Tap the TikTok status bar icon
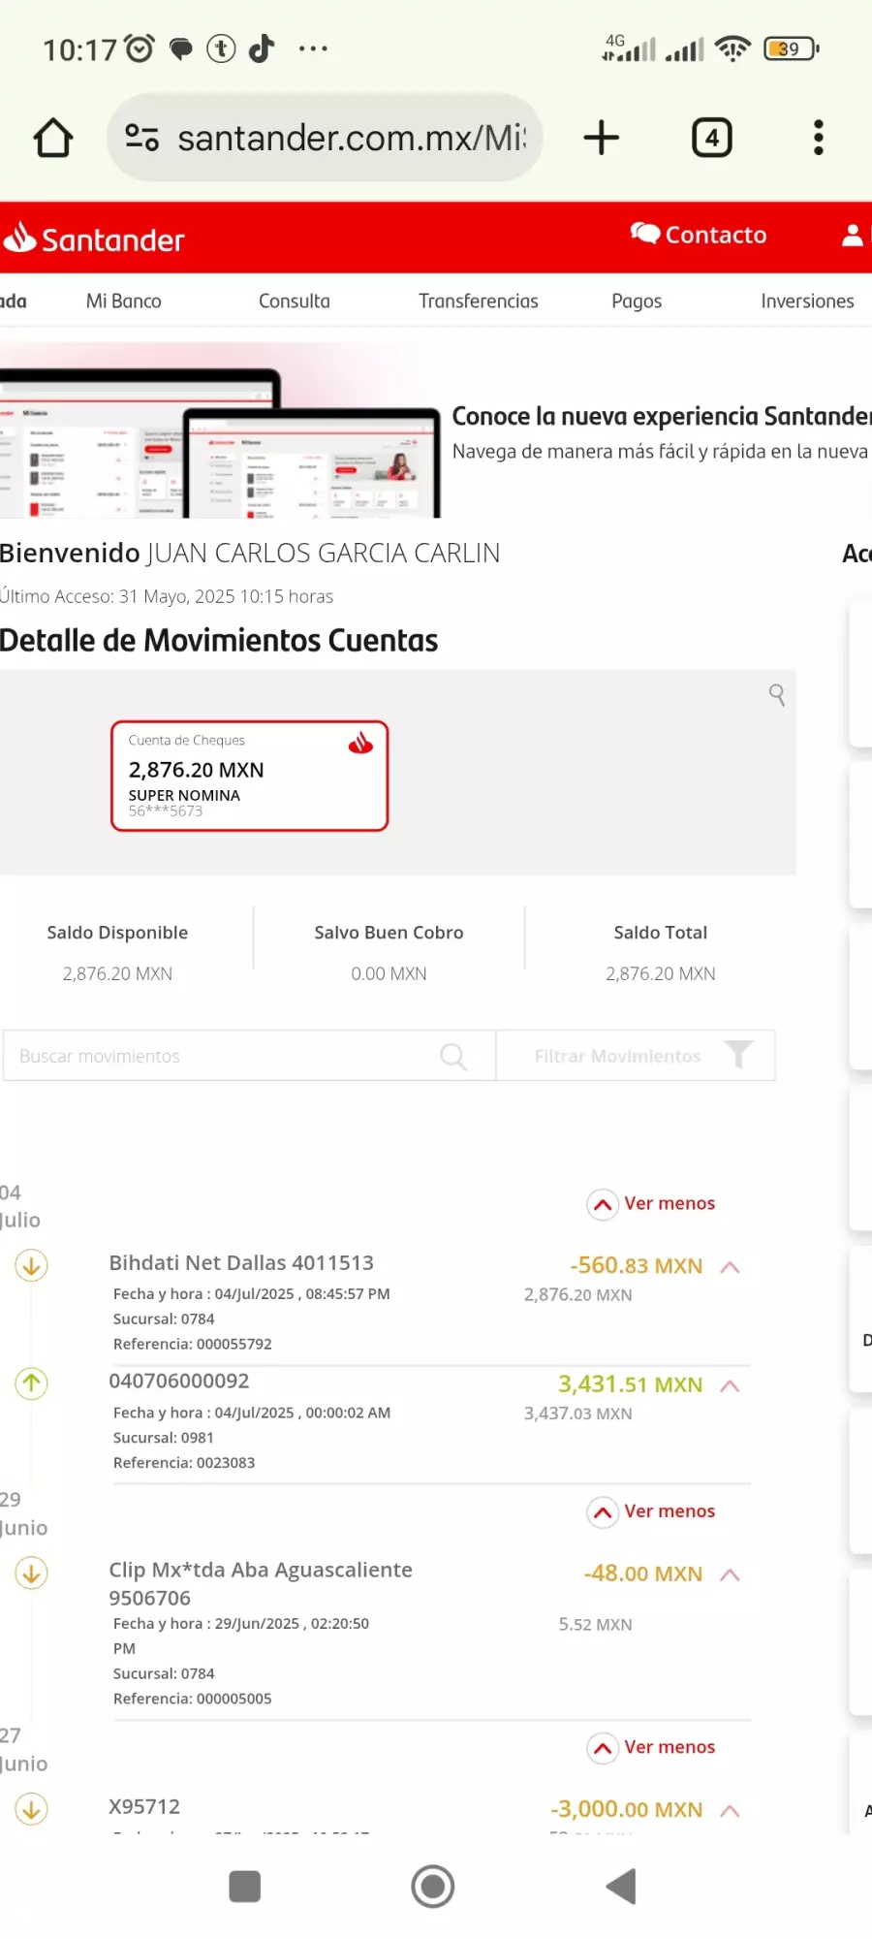This screenshot has width=872, height=1939. click(262, 48)
